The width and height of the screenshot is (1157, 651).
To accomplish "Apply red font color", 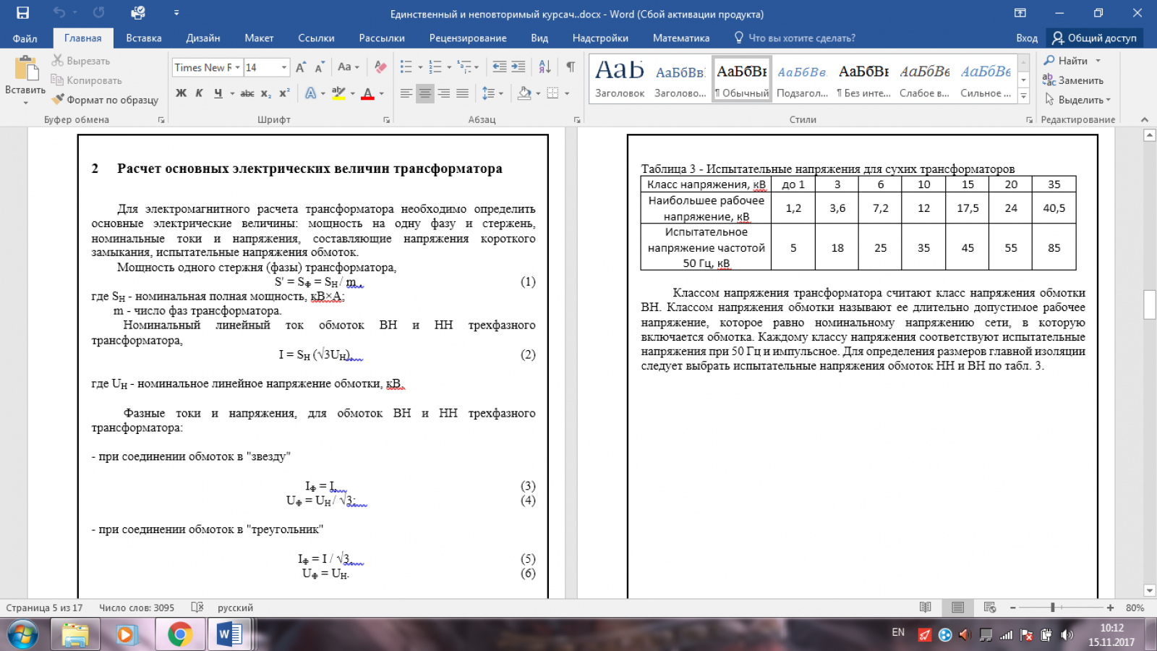I will (x=367, y=93).
